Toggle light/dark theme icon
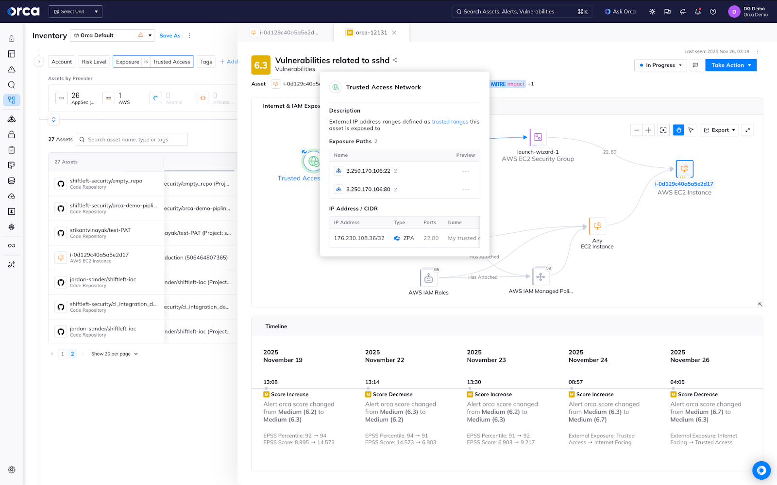Viewport: 777px width, 485px height. [x=652, y=12]
